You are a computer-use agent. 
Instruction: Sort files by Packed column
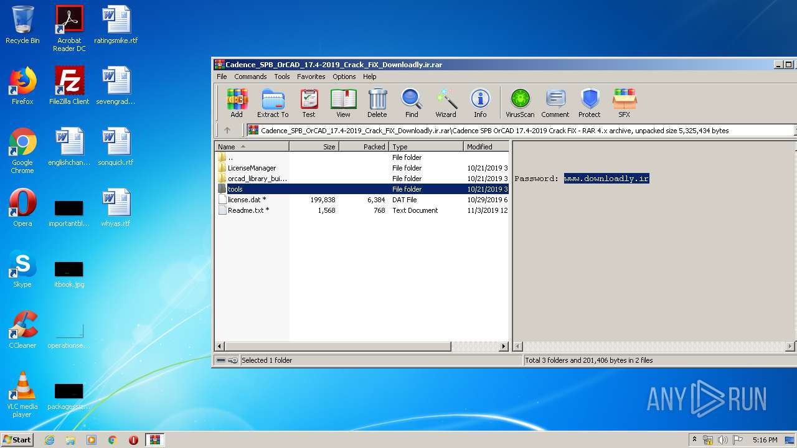364,147
